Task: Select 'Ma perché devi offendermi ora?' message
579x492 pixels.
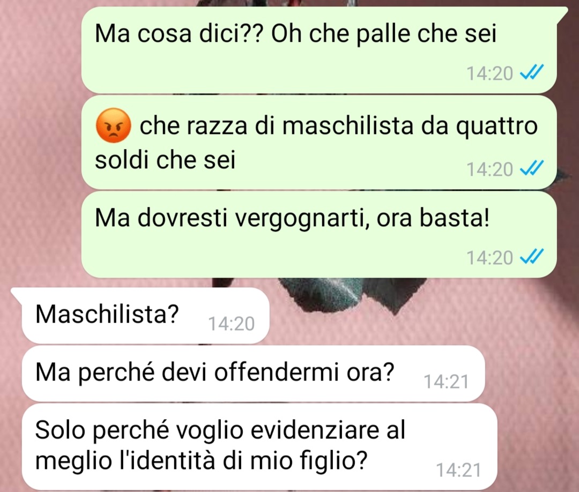Action: [x=253, y=374]
